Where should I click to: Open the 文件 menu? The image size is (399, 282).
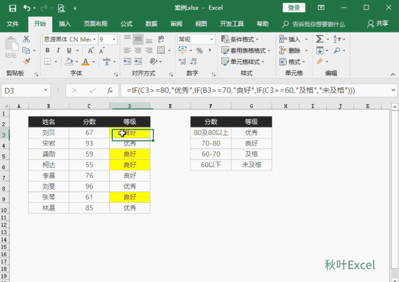(x=12, y=24)
